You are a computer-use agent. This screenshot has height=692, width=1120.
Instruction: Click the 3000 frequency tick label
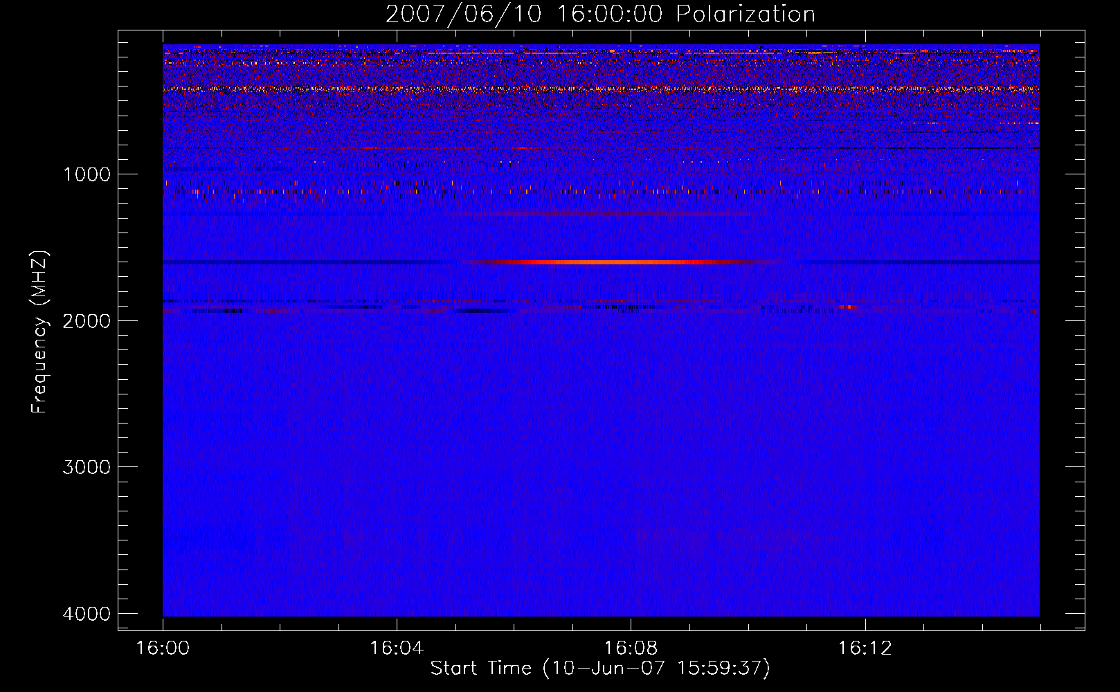point(87,467)
